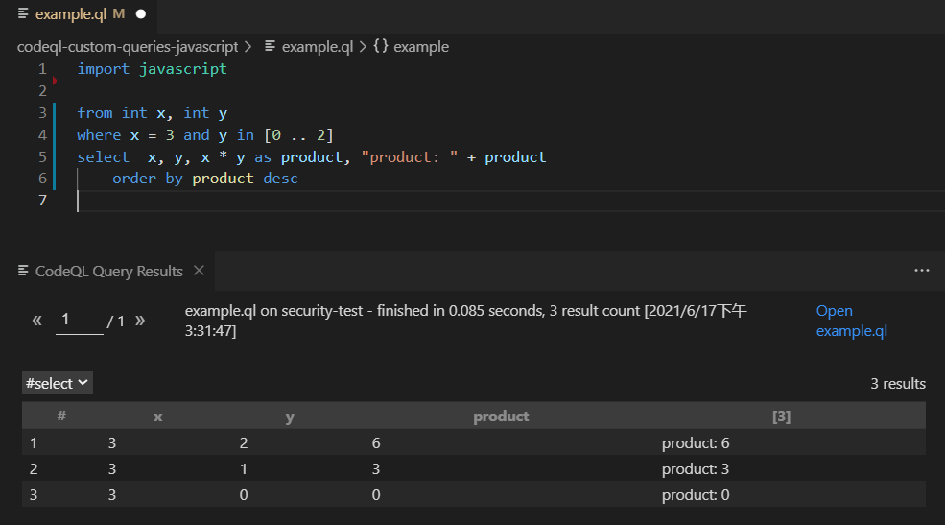The width and height of the screenshot is (945, 525).
Task: Click the 'where' keyword on line 4
Action: click(99, 135)
